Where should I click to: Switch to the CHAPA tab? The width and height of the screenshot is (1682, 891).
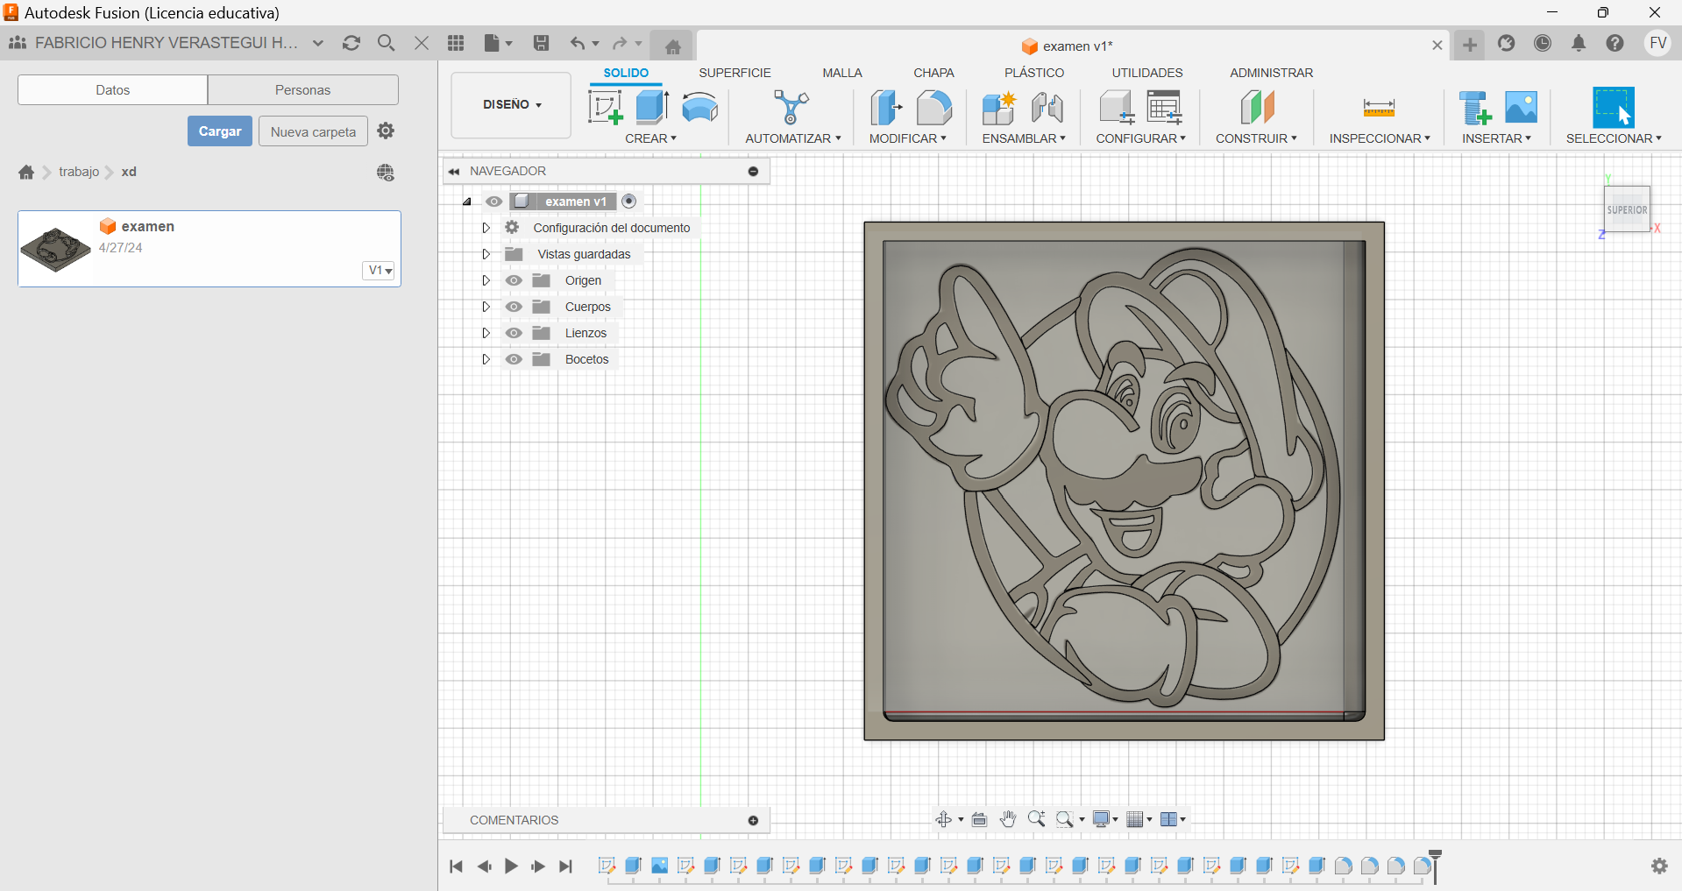point(933,73)
